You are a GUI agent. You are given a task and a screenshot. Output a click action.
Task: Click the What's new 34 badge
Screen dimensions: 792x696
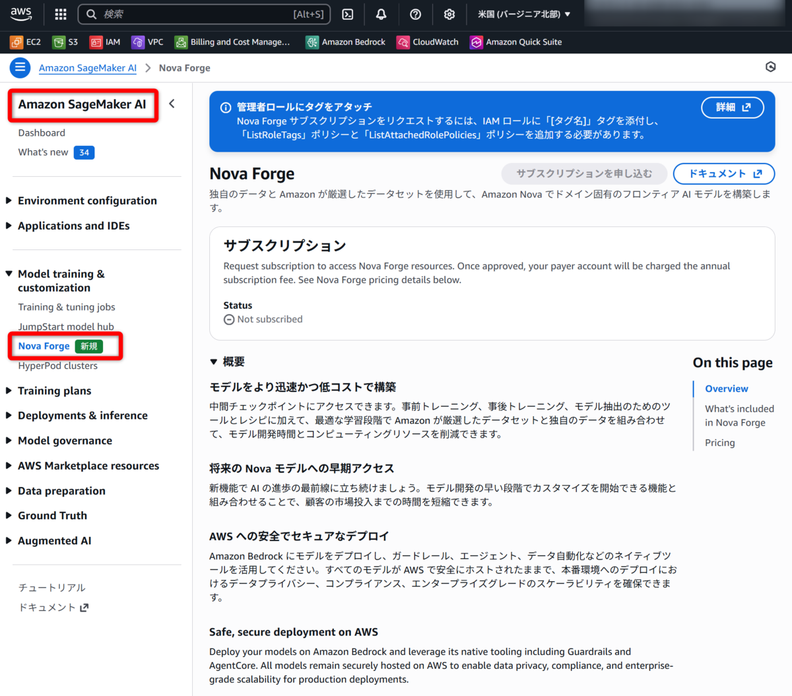click(84, 152)
